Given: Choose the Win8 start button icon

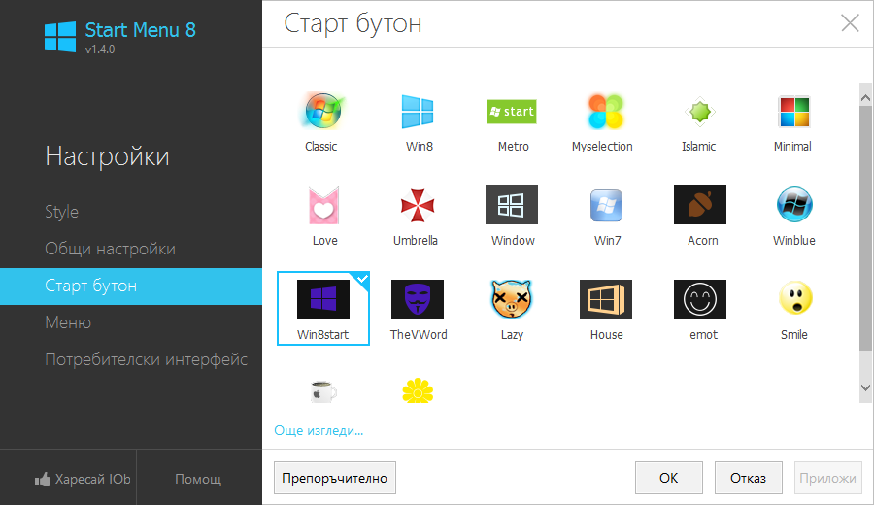Looking at the screenshot, I should click(x=418, y=112).
